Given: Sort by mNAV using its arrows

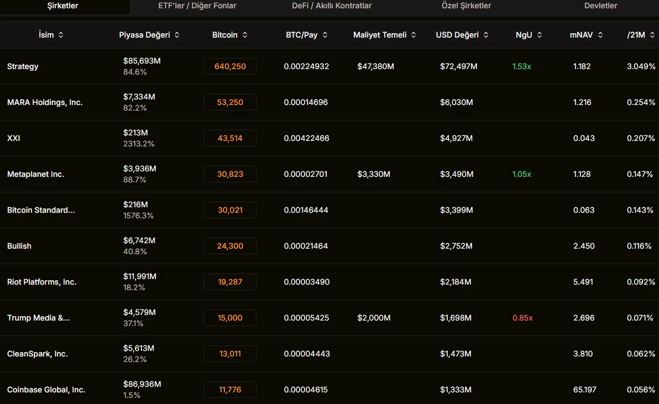Looking at the screenshot, I should [600, 35].
